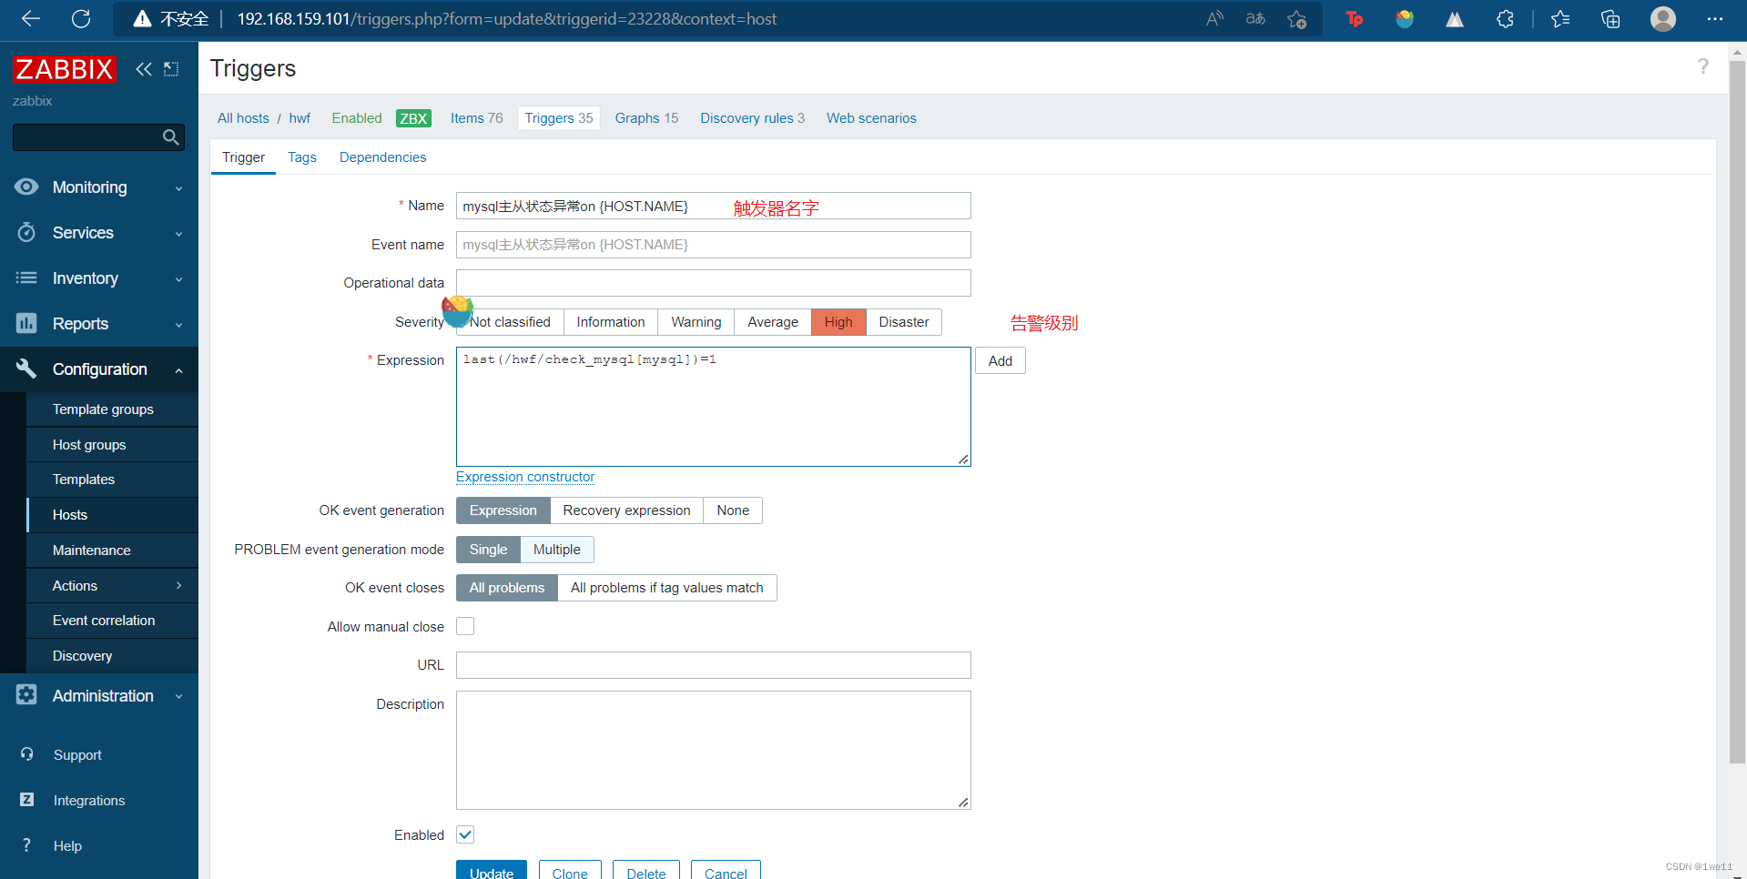Expand the Actions submenu arrow
This screenshot has height=879, width=1747.
pos(178,585)
